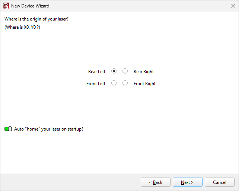
Task: Cancel the New Device Wizard
Action: [220, 182]
